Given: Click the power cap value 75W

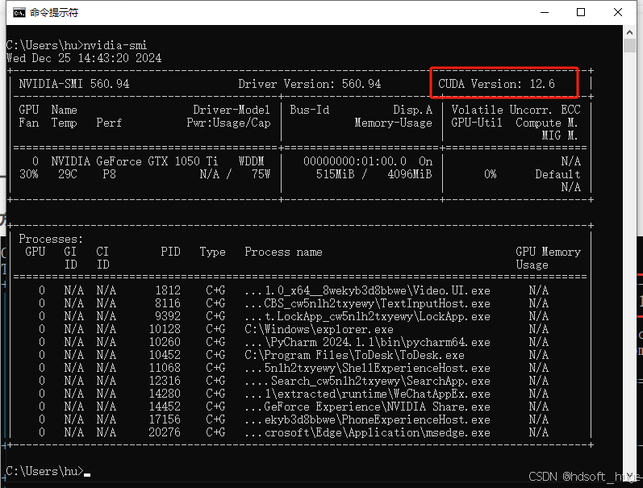Looking at the screenshot, I should tap(261, 174).
